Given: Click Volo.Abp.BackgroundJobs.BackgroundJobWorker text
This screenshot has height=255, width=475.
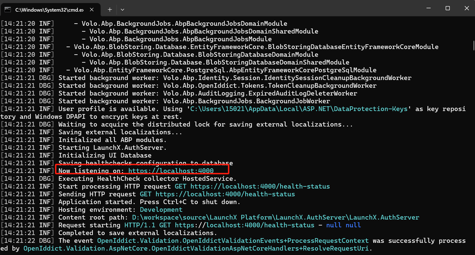Looking at the screenshot, I should pos(246,101).
